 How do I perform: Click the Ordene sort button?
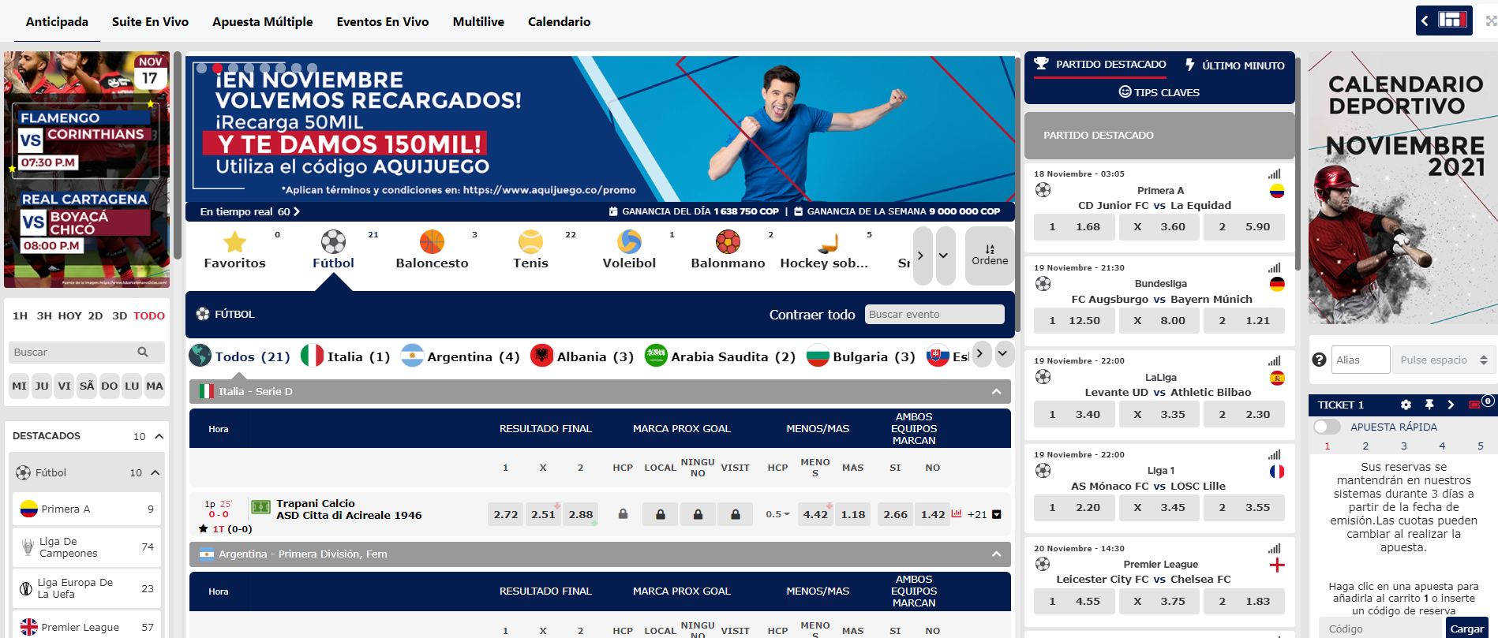click(990, 256)
